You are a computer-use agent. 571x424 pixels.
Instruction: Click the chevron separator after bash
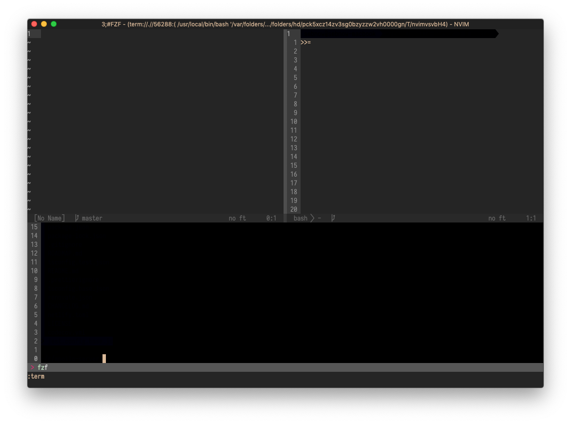point(312,218)
